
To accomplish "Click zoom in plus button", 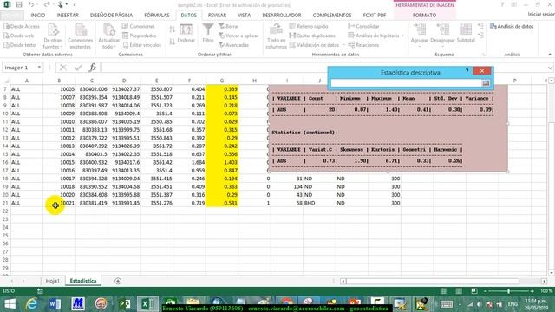I will click(532, 291).
